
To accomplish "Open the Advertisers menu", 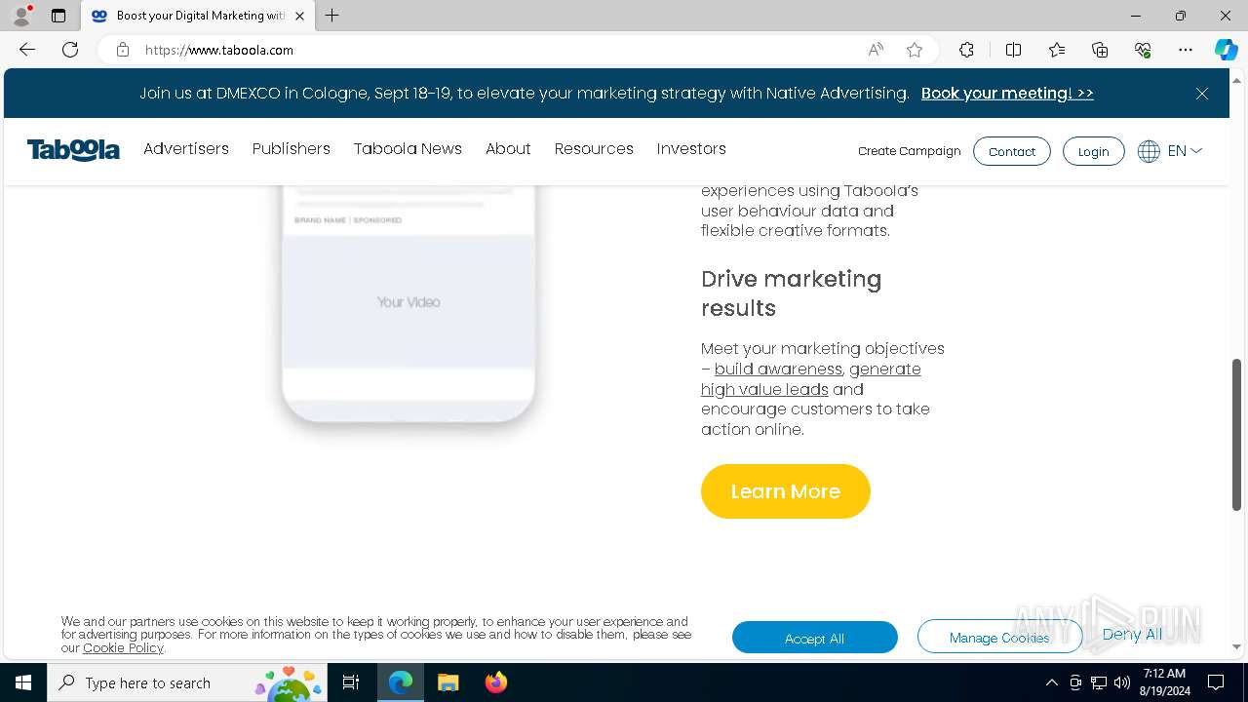I will (x=186, y=148).
